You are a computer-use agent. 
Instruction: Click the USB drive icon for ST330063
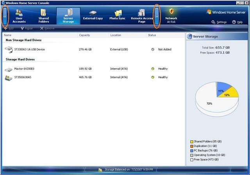[9, 50]
